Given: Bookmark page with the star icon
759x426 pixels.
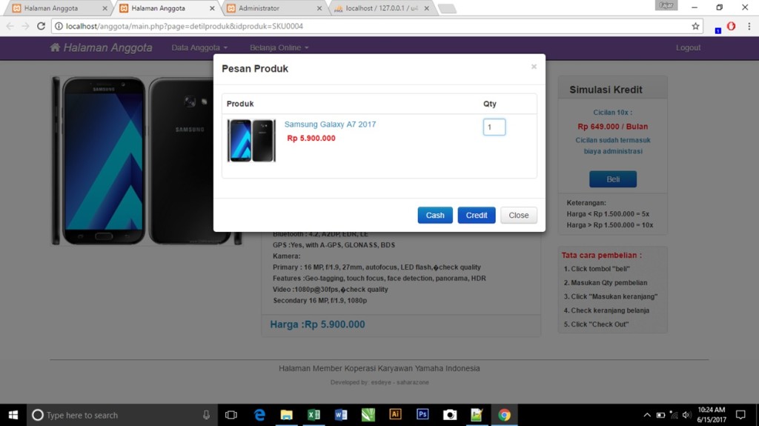Looking at the screenshot, I should click(x=695, y=26).
